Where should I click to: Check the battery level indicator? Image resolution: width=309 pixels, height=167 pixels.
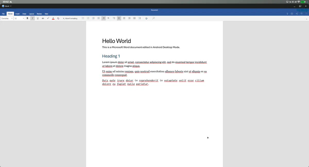[x=304, y=2]
